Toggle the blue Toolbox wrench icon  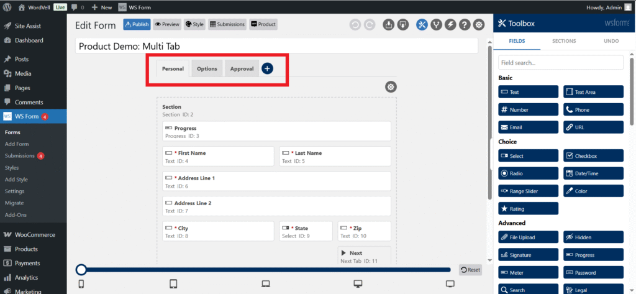point(422,25)
